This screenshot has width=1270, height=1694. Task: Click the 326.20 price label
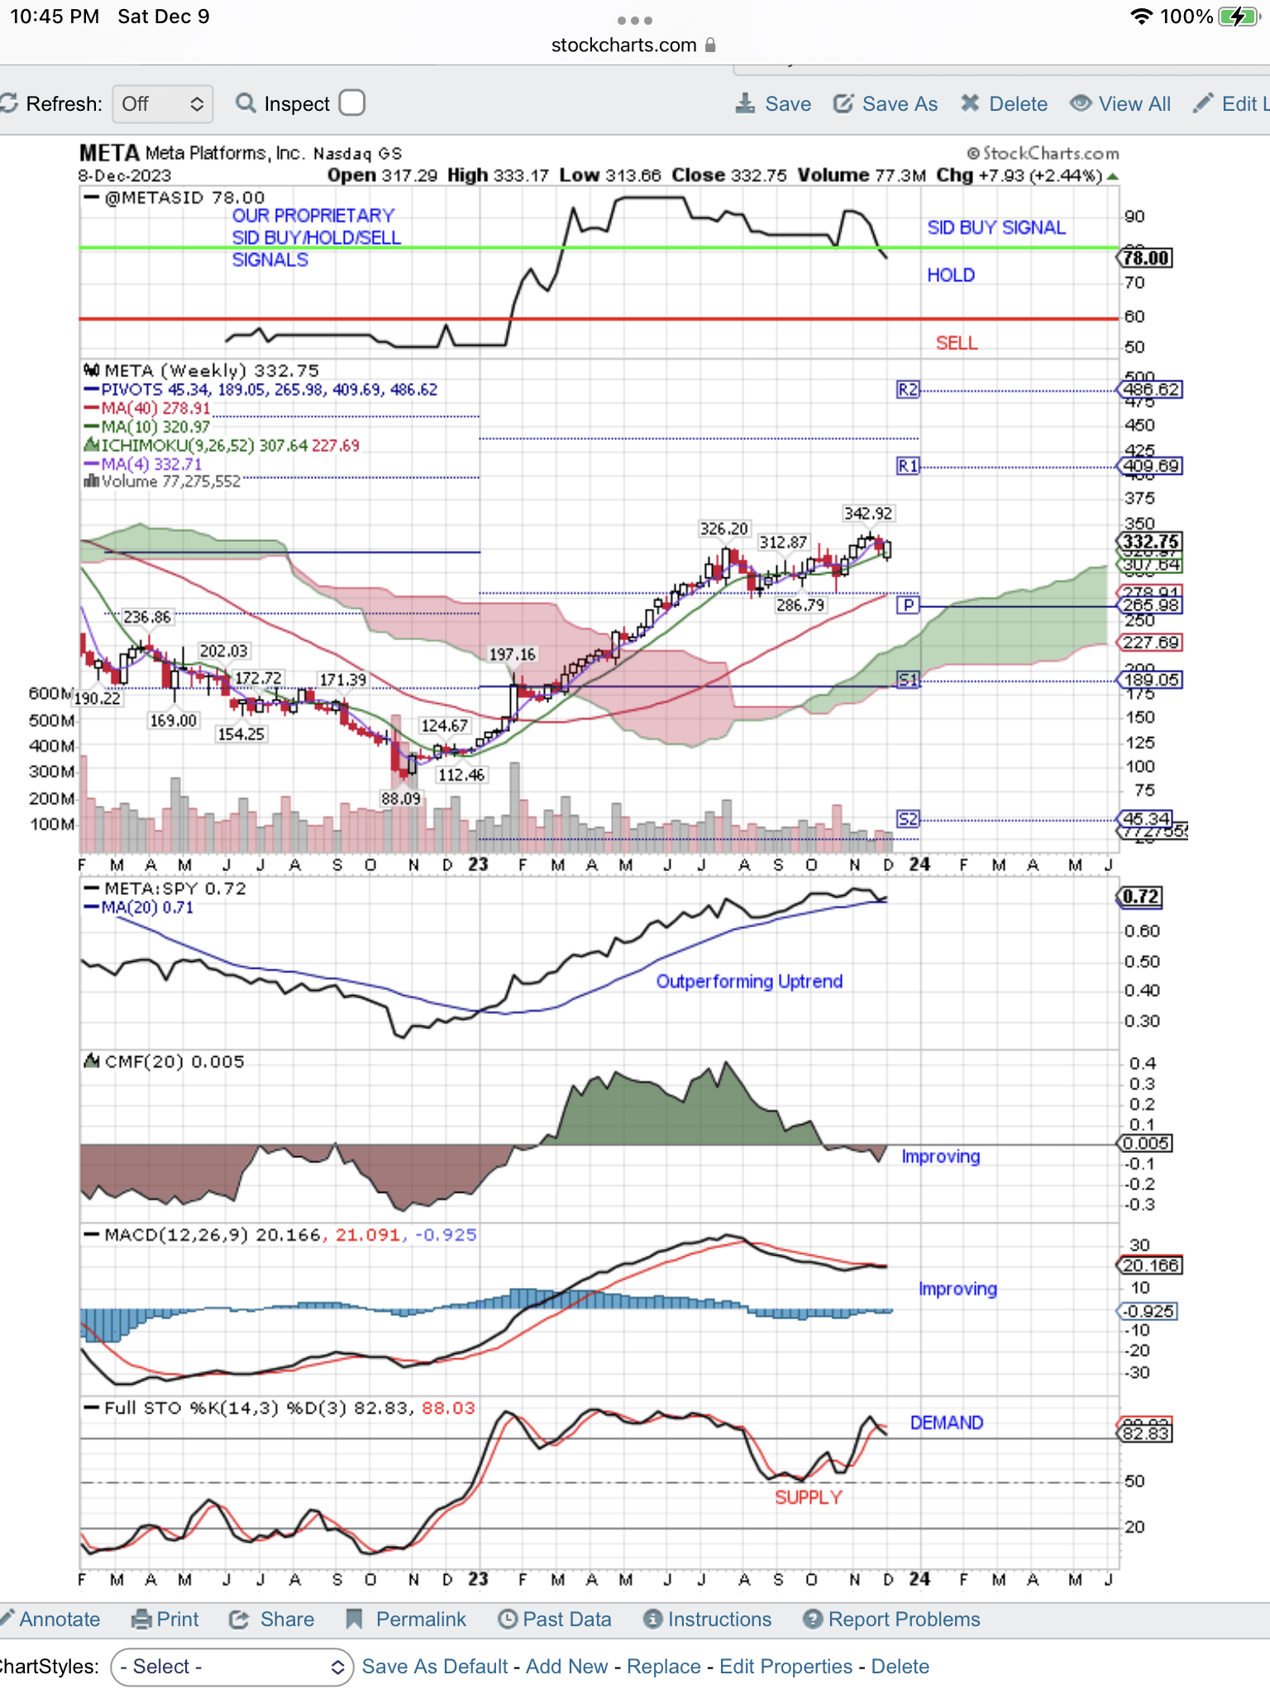pos(723,528)
